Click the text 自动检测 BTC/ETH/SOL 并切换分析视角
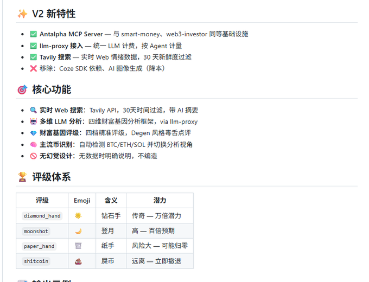Viewport: 369px width, 282px height. pos(136,145)
